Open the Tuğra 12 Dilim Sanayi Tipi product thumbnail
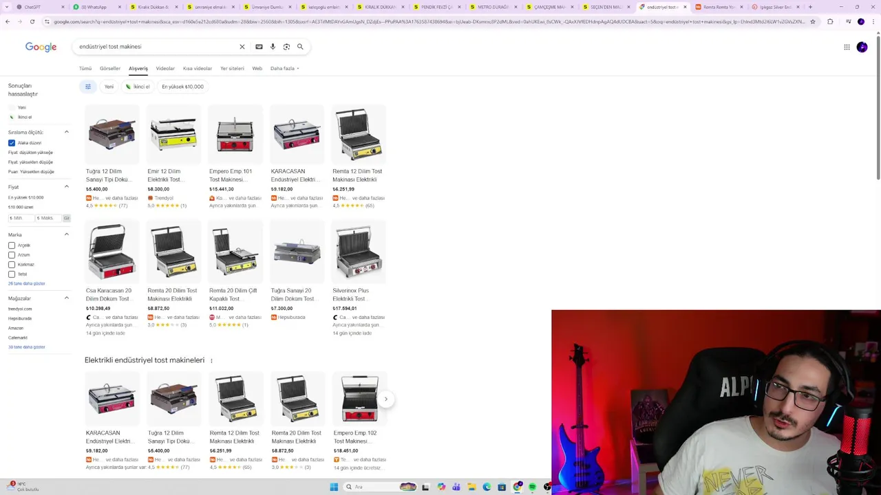881x495 pixels. click(x=112, y=134)
